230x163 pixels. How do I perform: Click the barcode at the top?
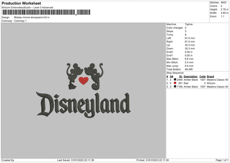(x=46, y=12)
